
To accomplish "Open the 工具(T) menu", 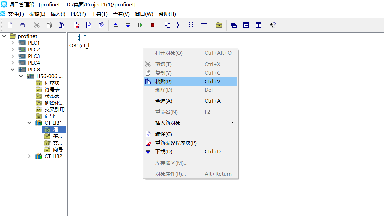I will (99, 14).
